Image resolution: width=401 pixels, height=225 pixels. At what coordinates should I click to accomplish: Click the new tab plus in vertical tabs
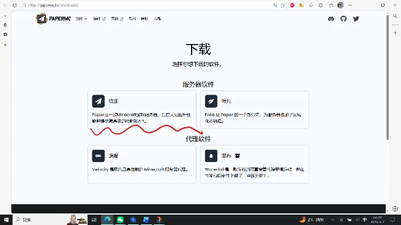(5, 45)
